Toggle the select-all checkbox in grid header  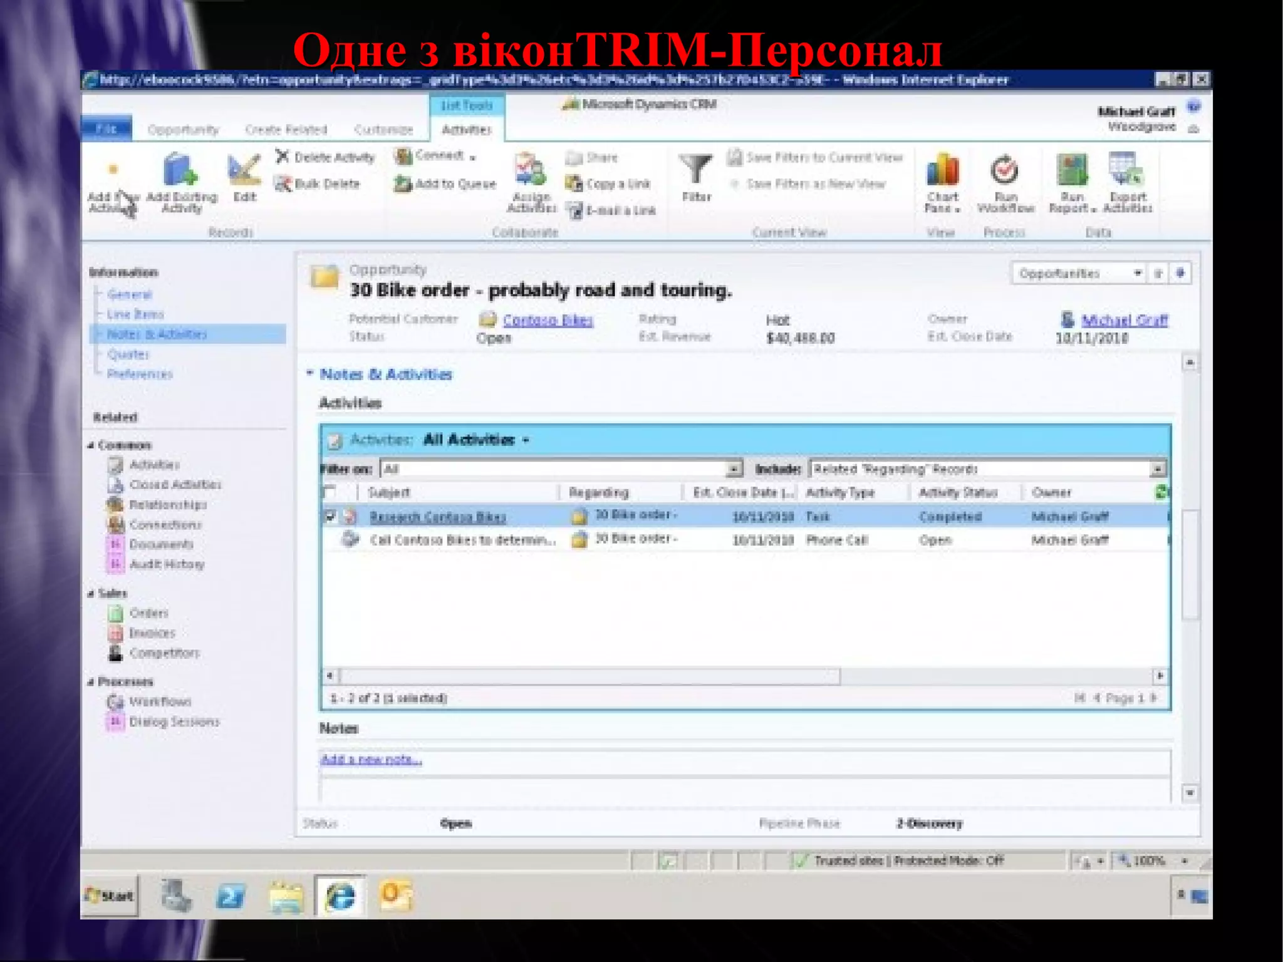click(x=330, y=492)
